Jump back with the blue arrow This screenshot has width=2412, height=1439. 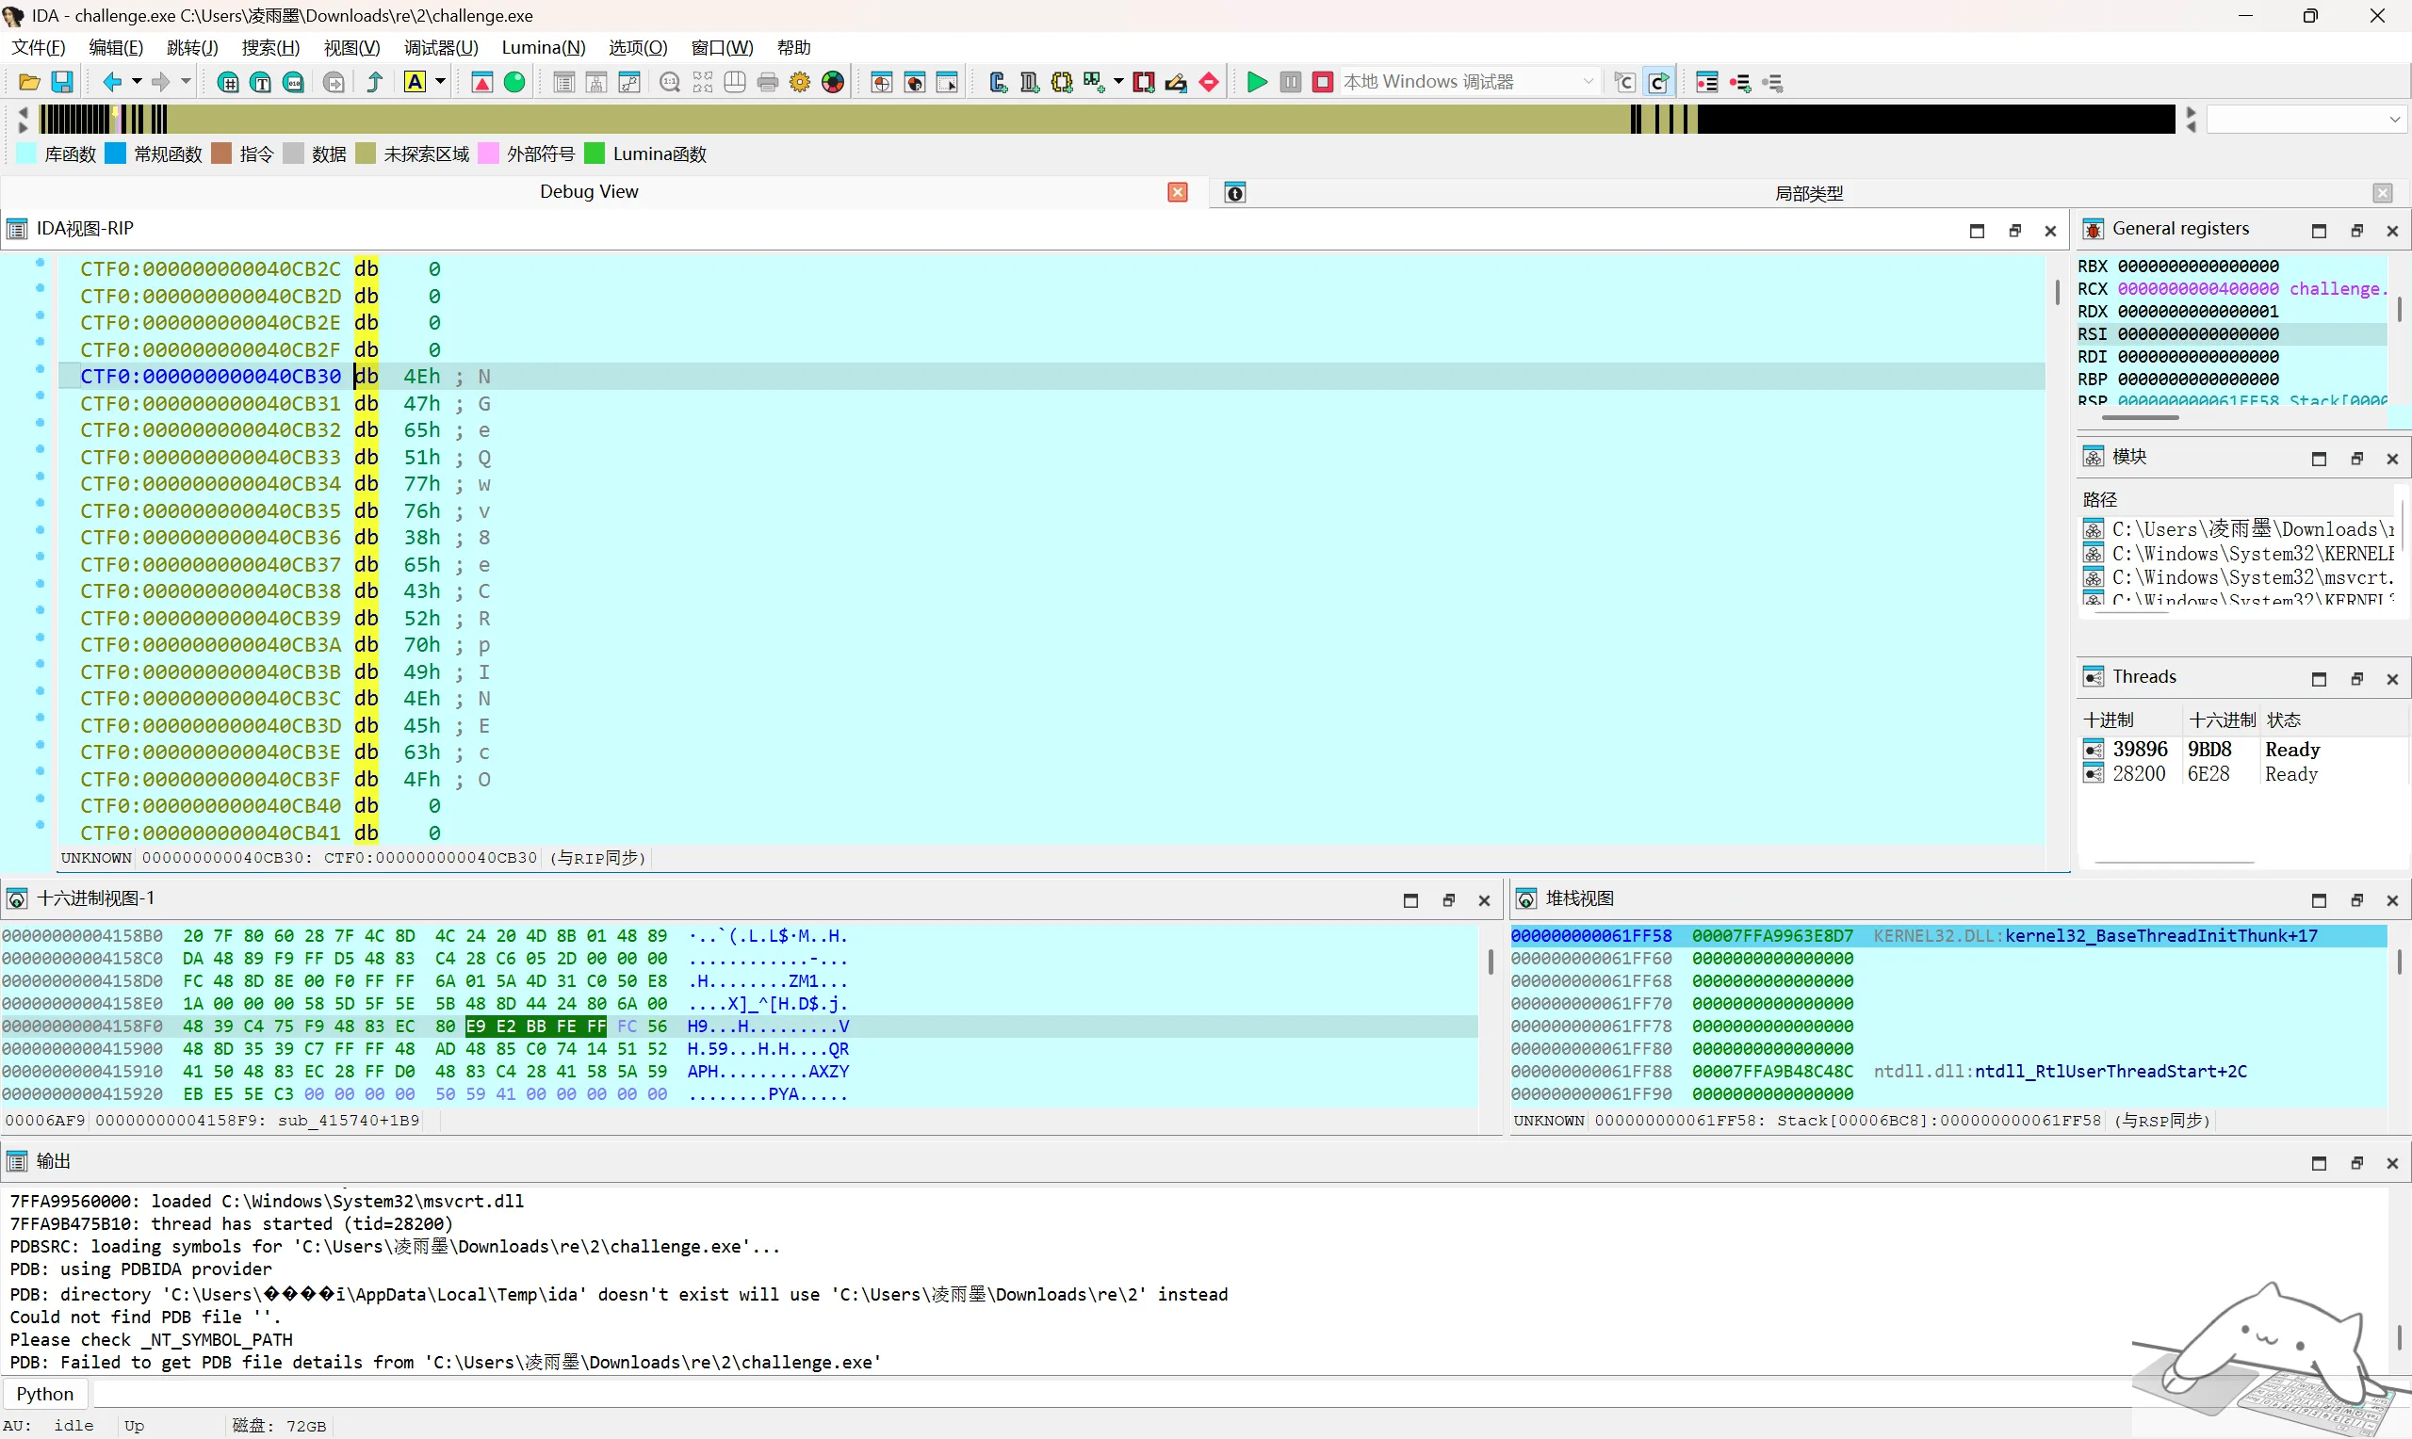(x=111, y=83)
